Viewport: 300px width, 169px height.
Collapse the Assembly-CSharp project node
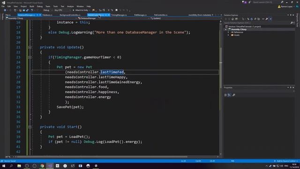(x=226, y=30)
